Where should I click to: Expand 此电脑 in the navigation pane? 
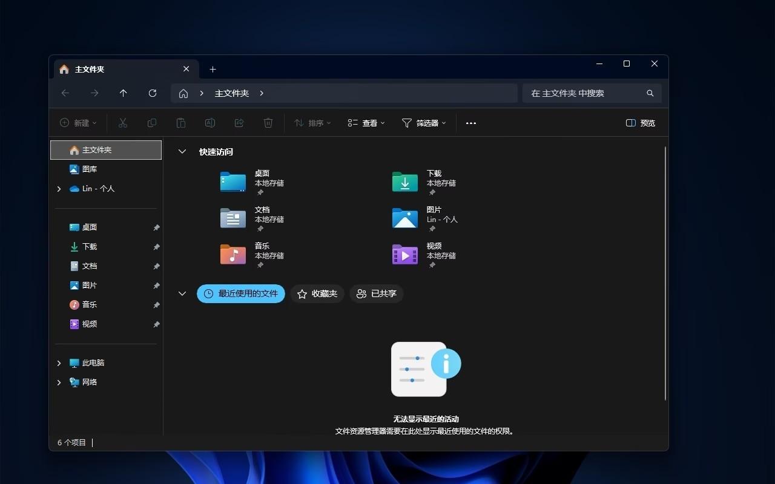tap(59, 363)
